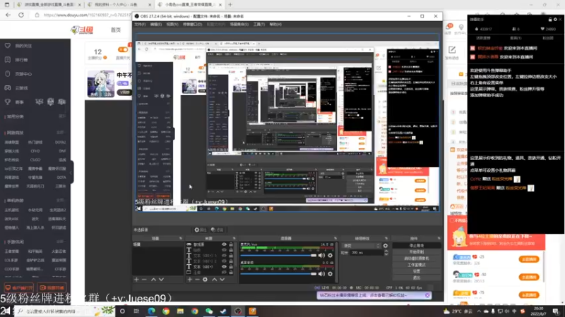
Task: Click the last button in OBS Controls
Action: (417, 278)
